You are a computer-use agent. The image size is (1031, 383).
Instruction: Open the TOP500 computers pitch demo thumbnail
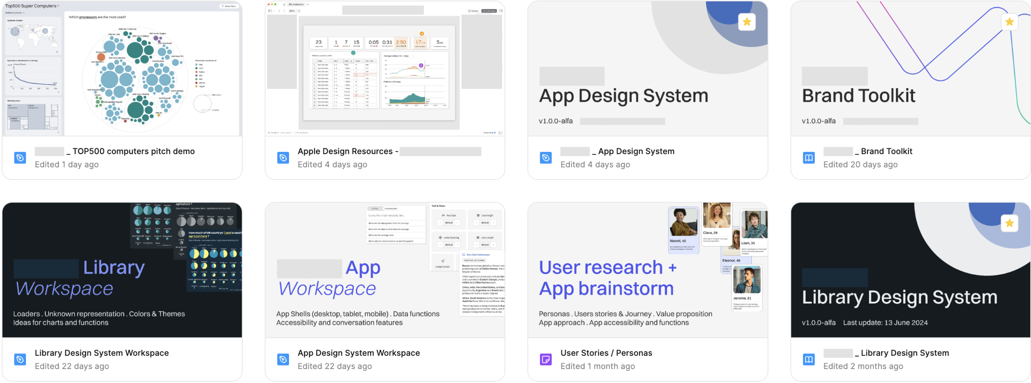[x=122, y=69]
